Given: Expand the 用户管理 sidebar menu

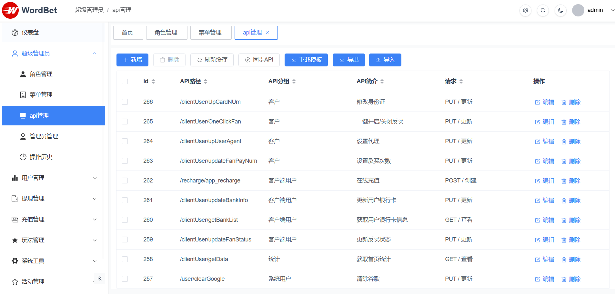Looking at the screenshot, I should pos(54,178).
